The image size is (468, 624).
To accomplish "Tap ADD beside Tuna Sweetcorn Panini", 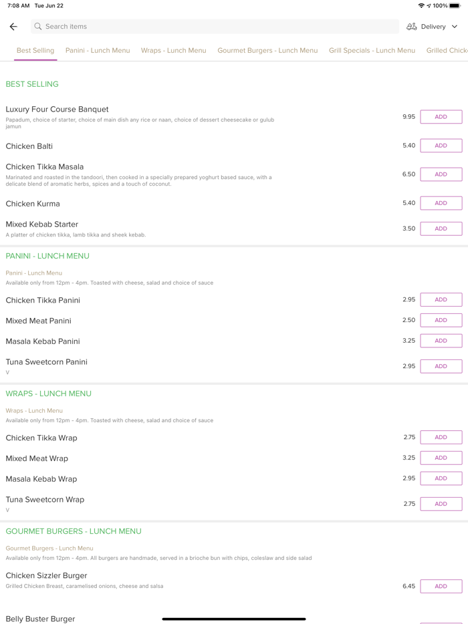I will coord(441,366).
